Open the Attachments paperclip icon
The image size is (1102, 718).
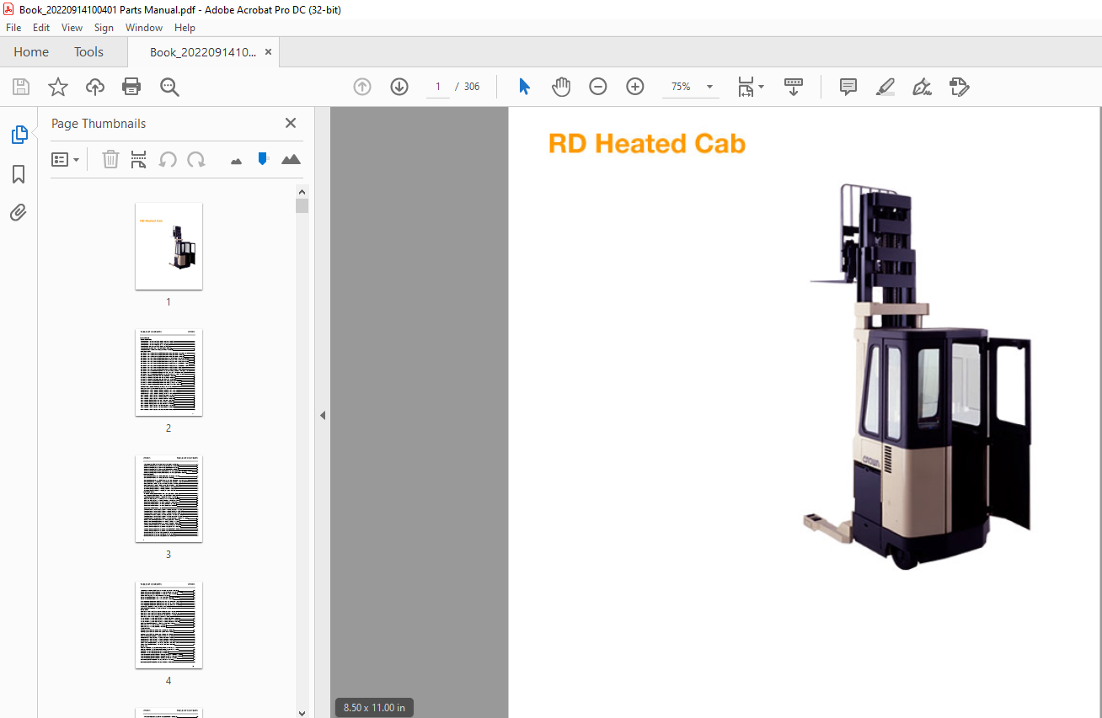click(19, 213)
